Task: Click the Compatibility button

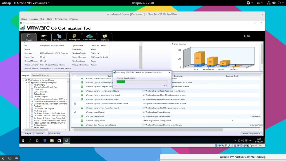Action: 54,133
